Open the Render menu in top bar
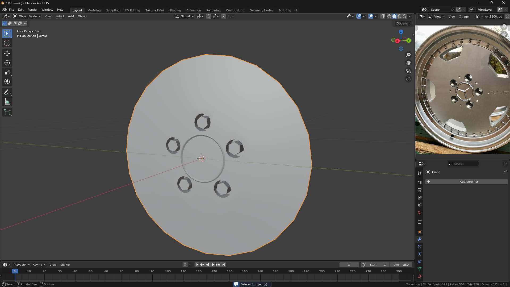This screenshot has height=287, width=510. point(32,10)
